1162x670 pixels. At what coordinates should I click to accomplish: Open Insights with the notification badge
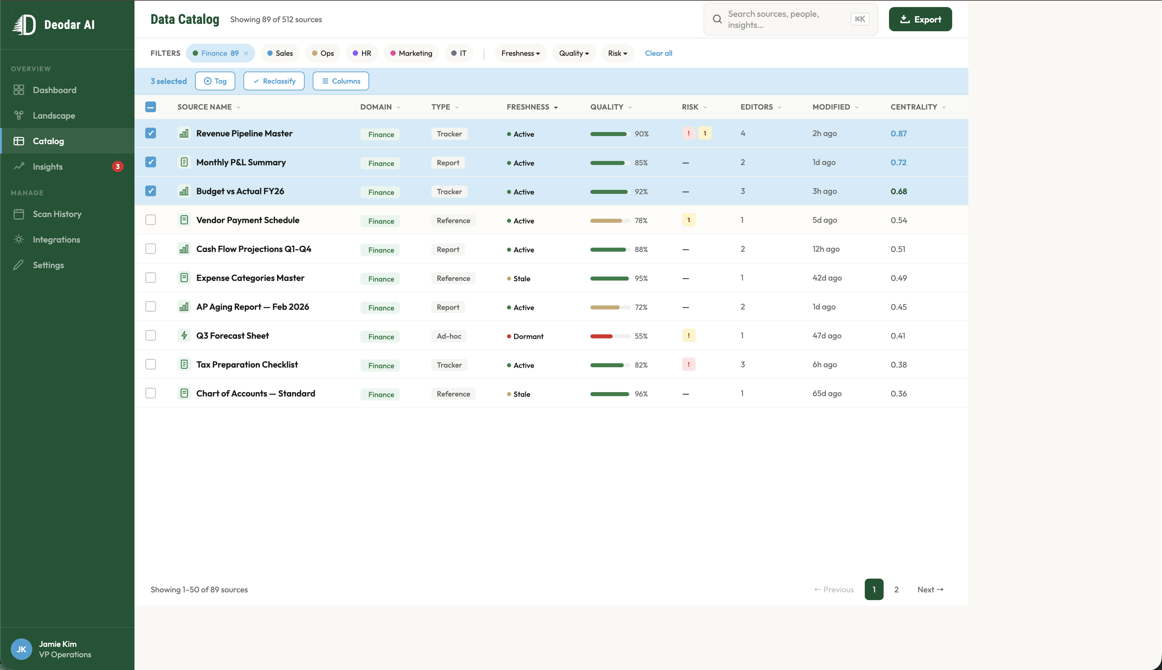tap(47, 167)
